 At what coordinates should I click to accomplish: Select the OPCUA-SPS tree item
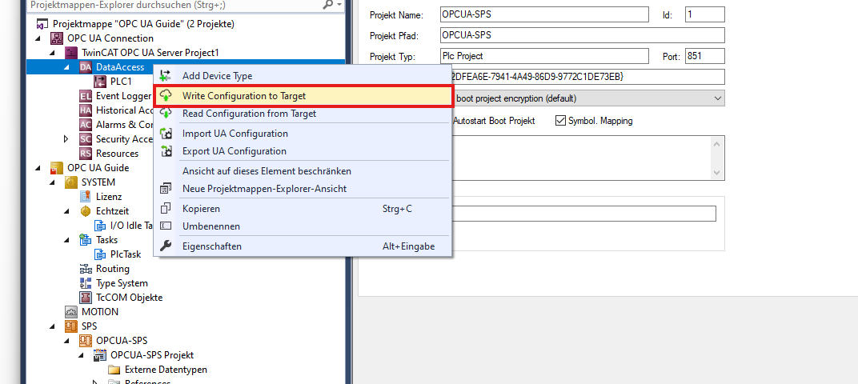coord(122,341)
